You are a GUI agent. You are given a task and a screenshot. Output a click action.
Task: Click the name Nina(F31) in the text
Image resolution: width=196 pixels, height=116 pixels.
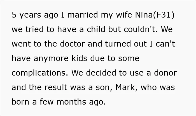click(155, 15)
